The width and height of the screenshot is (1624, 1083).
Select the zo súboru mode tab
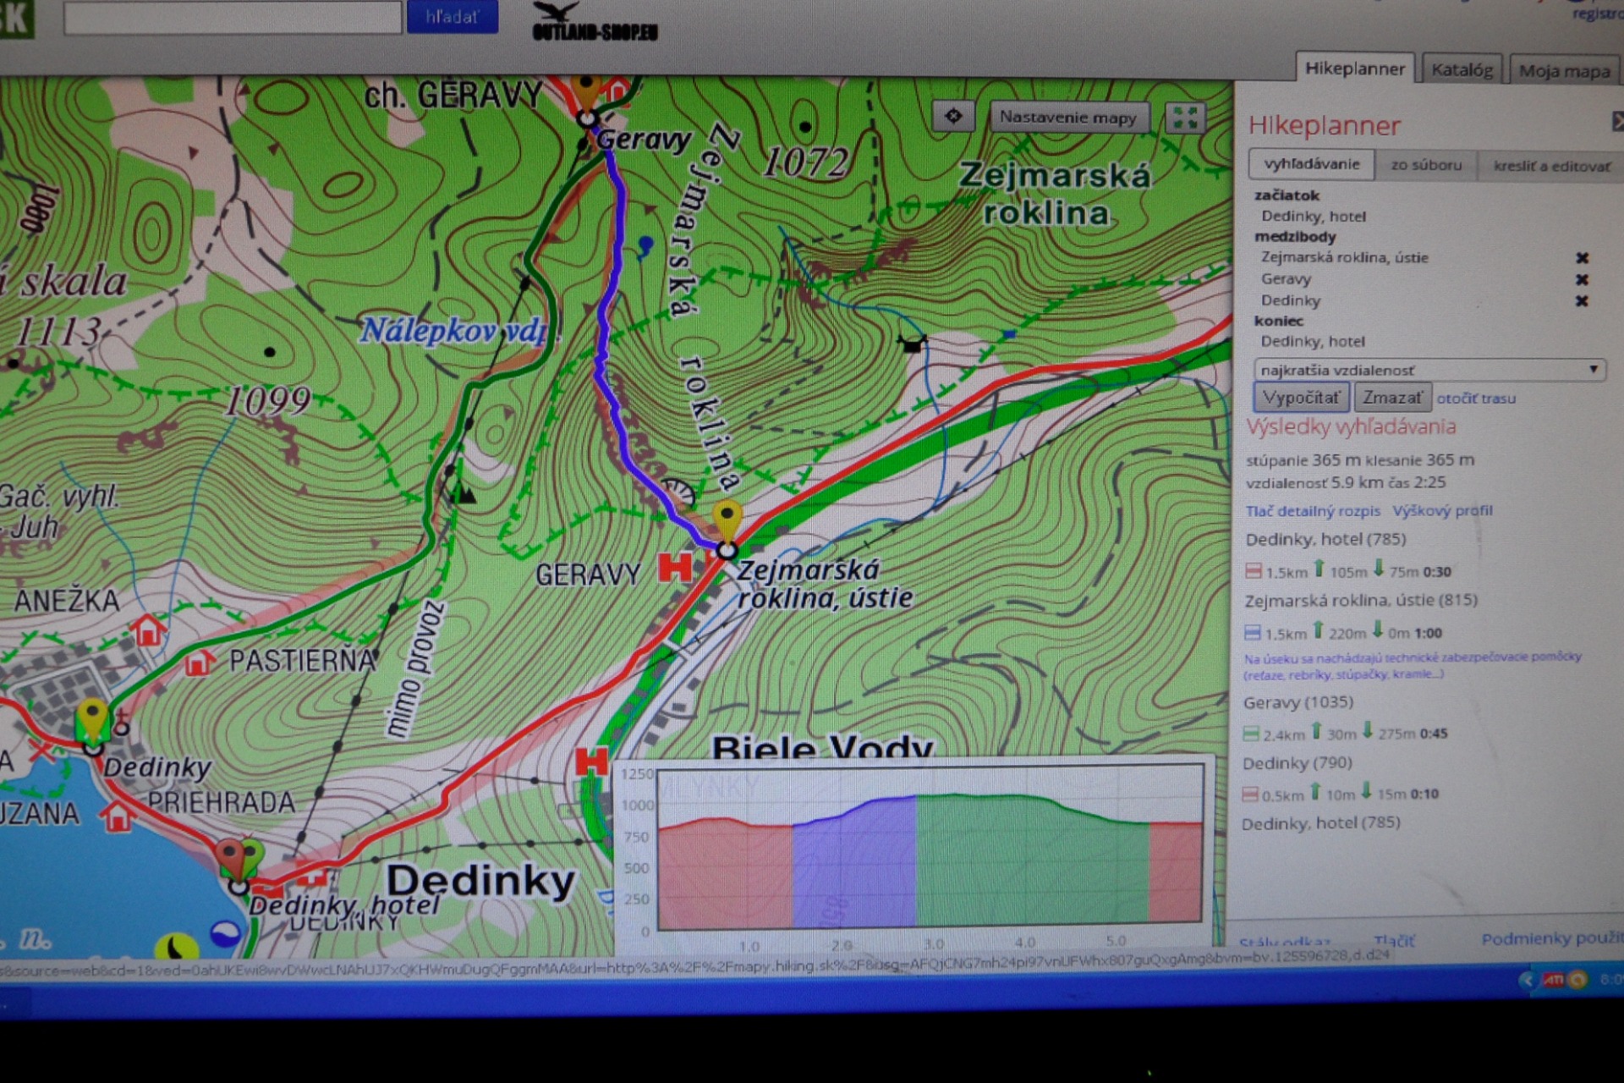[1426, 165]
